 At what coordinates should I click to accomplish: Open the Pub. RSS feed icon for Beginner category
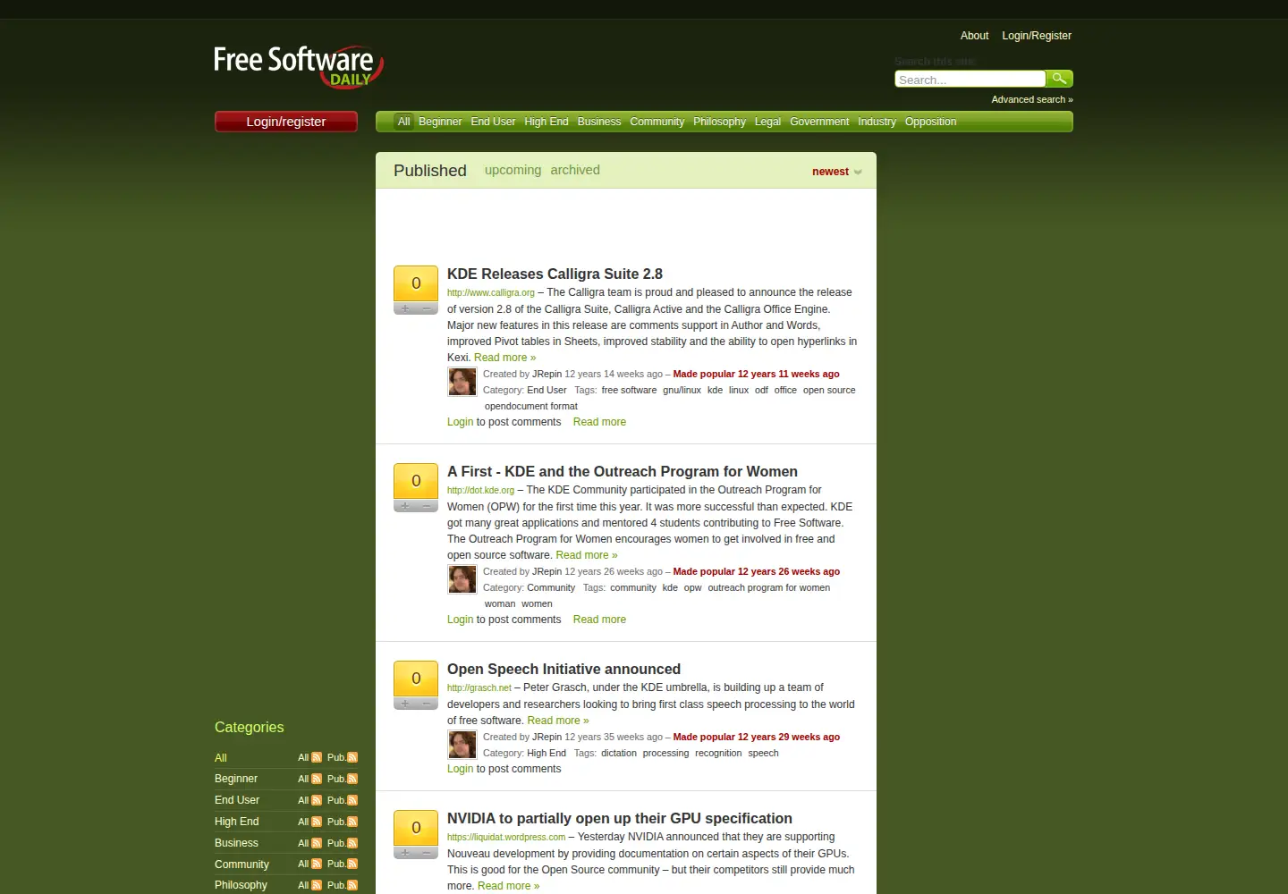[352, 779]
